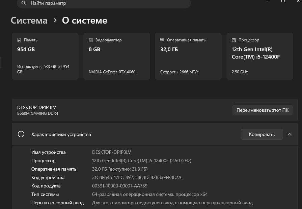Click the breadcrumb chevron separator after Система
Viewport: 302px width, 209px height.
point(55,20)
